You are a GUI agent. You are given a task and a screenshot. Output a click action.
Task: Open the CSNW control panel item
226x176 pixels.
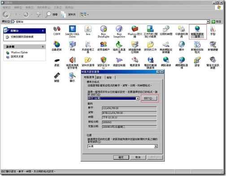57,30
